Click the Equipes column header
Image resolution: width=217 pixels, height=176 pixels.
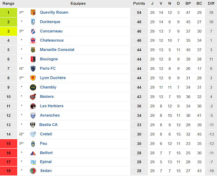pos(78,3)
